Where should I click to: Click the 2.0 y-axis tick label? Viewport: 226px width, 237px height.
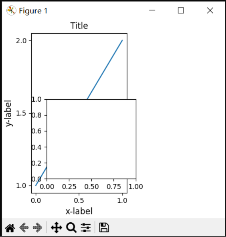(x=21, y=40)
